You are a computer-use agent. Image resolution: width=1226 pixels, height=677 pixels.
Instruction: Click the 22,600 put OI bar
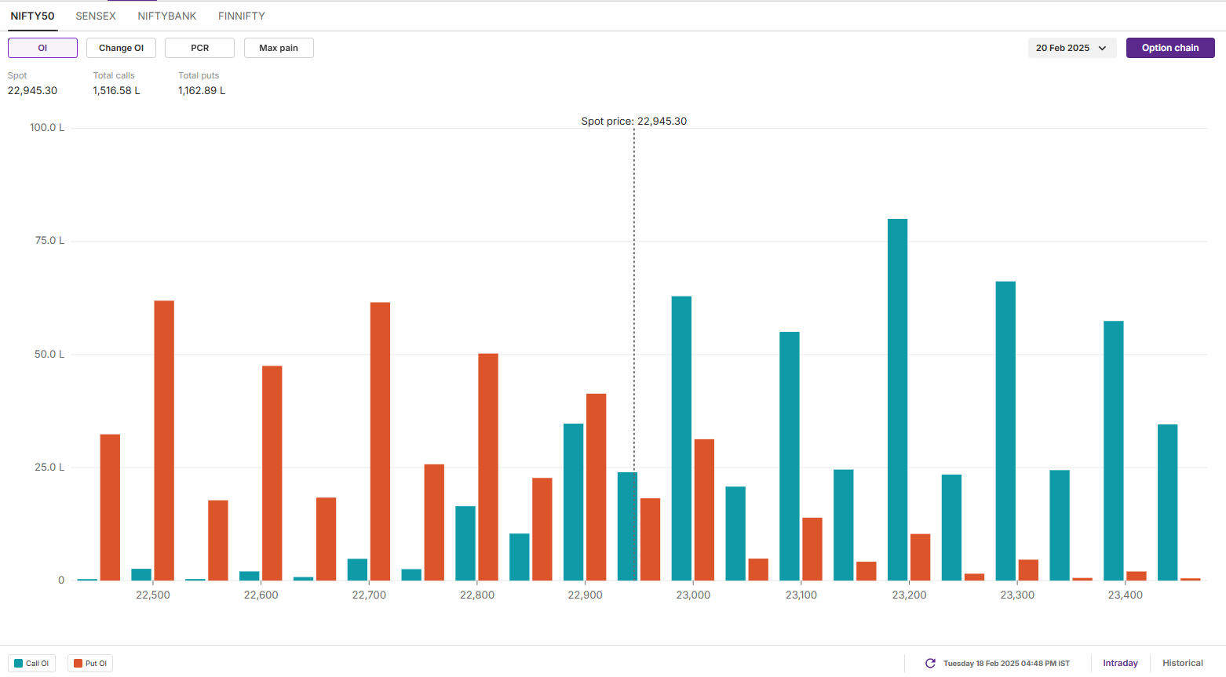pos(272,473)
